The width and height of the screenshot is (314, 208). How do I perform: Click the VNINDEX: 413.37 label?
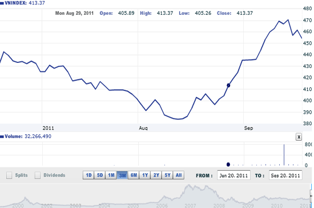[25, 3]
